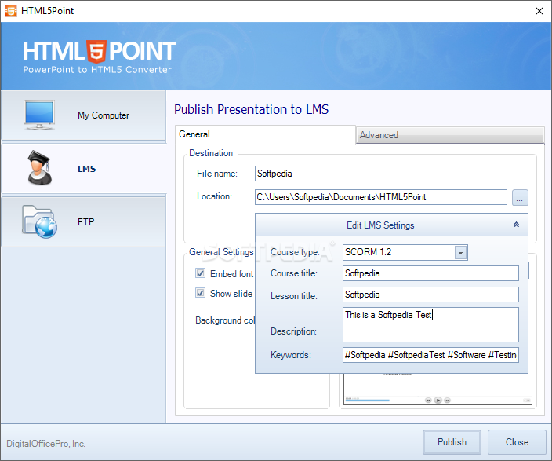The width and height of the screenshot is (552, 461).
Task: Browse for location with the ... button
Action: coord(520,197)
